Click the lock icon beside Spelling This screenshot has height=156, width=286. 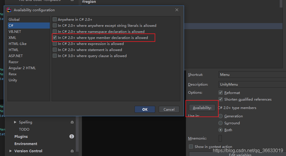[72, 122]
